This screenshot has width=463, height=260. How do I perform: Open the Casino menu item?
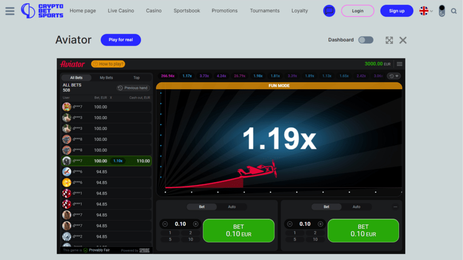point(153,11)
